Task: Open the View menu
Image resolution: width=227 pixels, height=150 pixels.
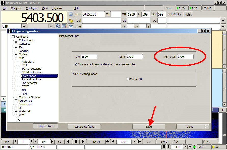Action: [x=45, y=8]
